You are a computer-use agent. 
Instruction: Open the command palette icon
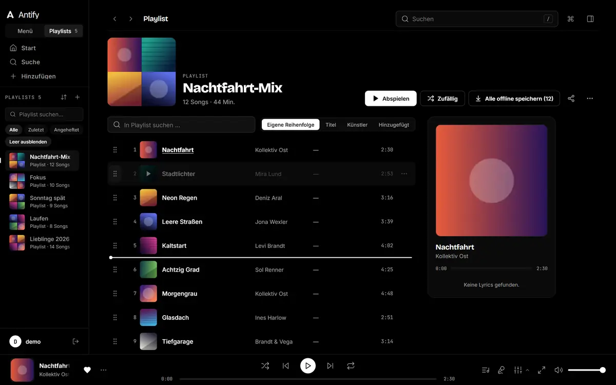570,19
